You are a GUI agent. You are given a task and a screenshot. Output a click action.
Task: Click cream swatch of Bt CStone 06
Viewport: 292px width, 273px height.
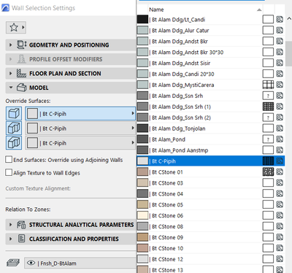pyautogui.click(x=142, y=215)
